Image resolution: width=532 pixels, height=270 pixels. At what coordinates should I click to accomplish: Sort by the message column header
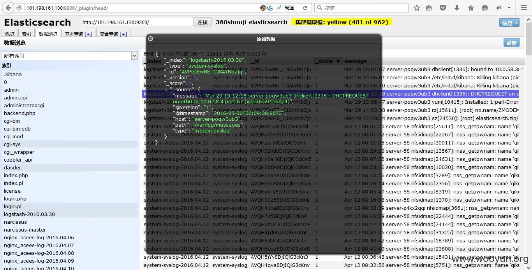click(x=356, y=61)
